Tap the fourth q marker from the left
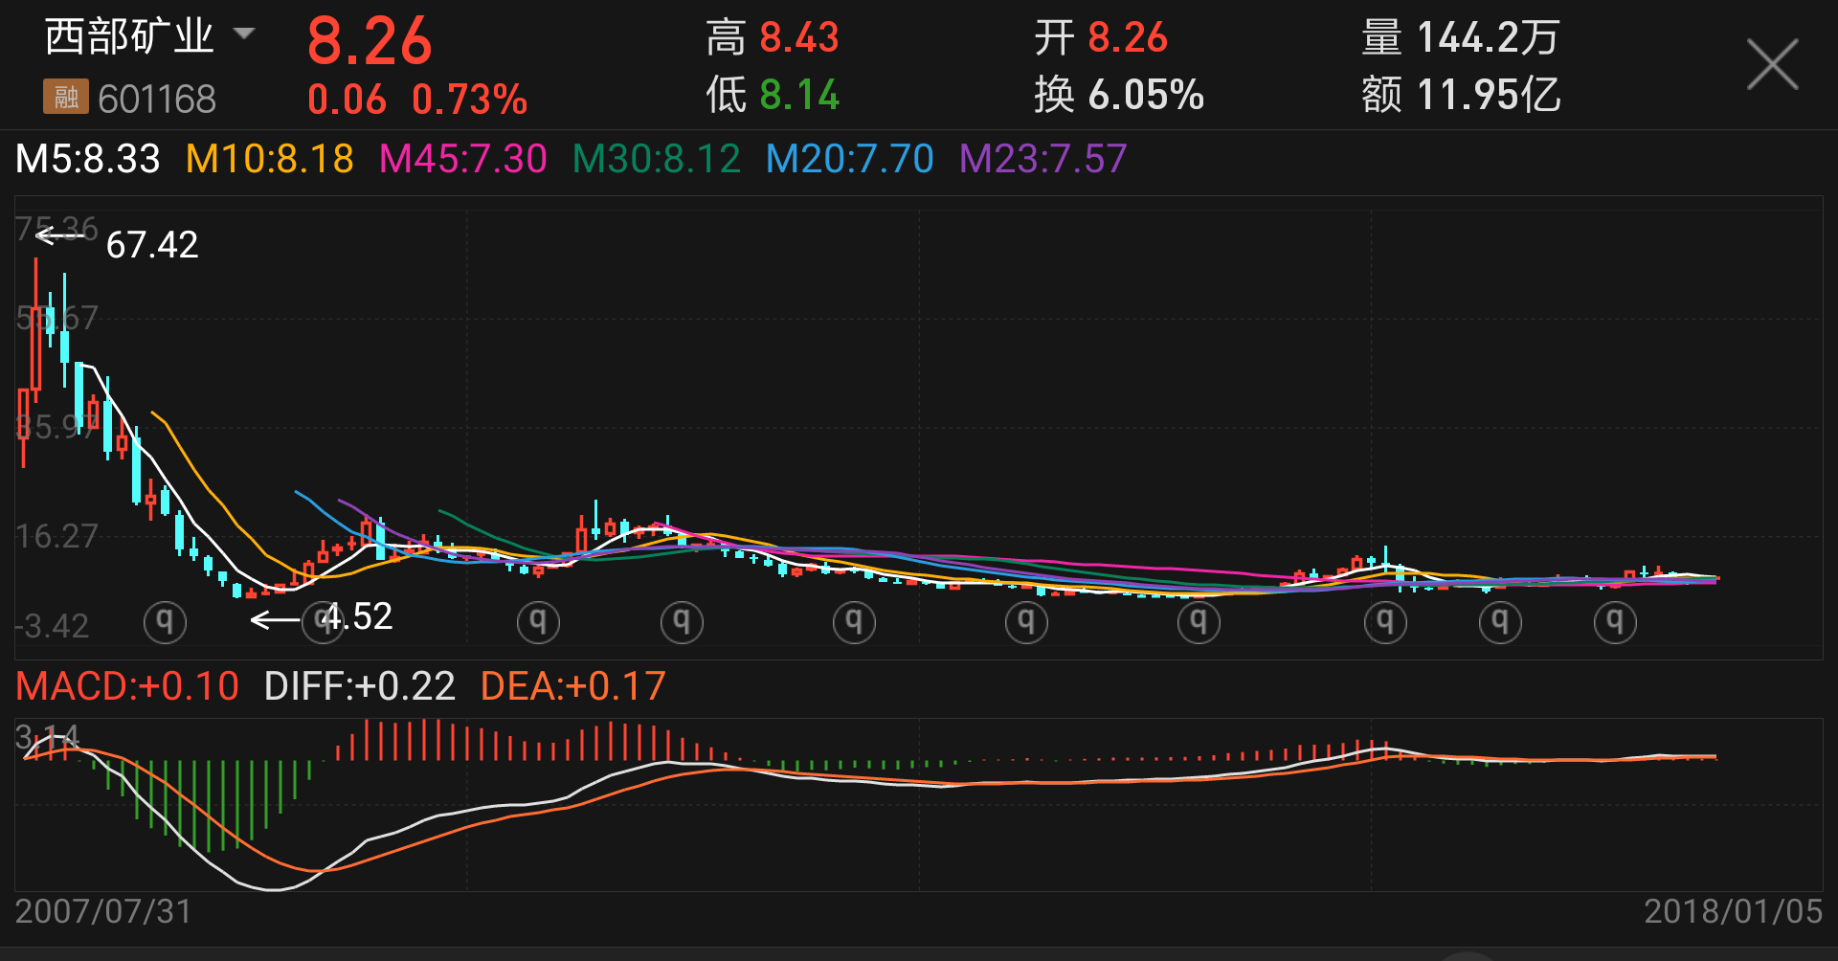Viewport: 1838px width, 961px height. coord(682,622)
